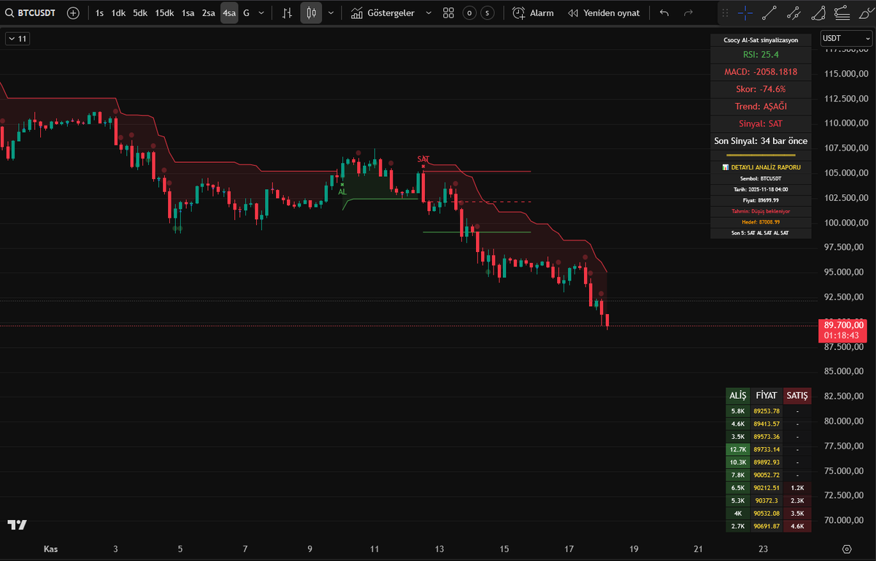This screenshot has width=876, height=561.
Task: Select the G daily timeframe
Action: tap(246, 13)
